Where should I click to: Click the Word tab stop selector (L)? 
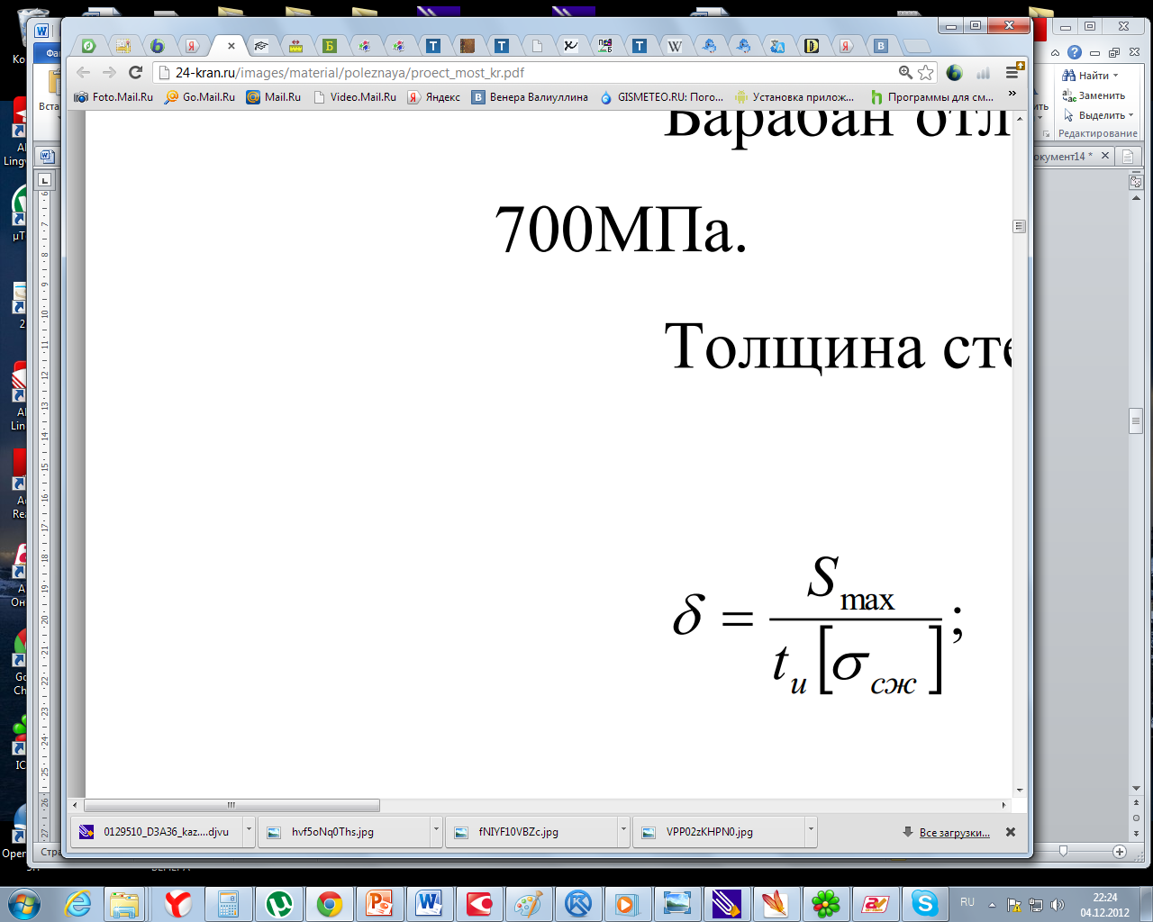point(44,180)
